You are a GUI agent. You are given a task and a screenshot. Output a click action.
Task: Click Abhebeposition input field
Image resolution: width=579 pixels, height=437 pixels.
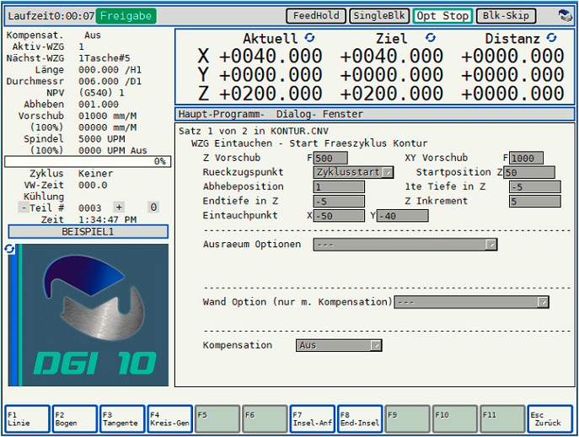pos(339,186)
